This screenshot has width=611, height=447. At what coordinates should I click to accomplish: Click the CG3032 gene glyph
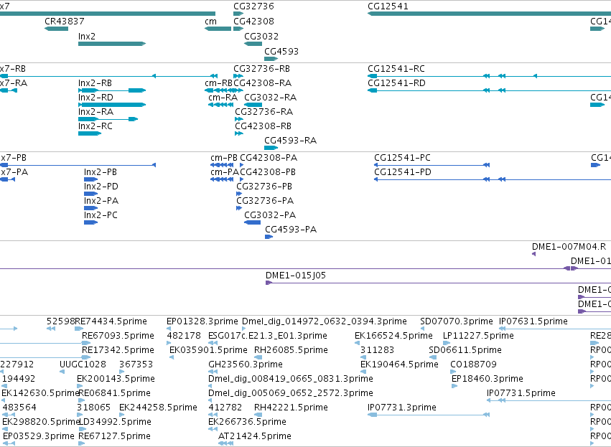click(253, 44)
